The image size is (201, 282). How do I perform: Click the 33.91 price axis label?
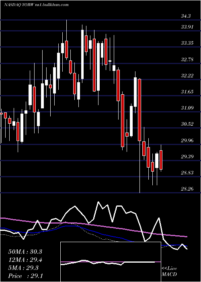click(x=187, y=27)
